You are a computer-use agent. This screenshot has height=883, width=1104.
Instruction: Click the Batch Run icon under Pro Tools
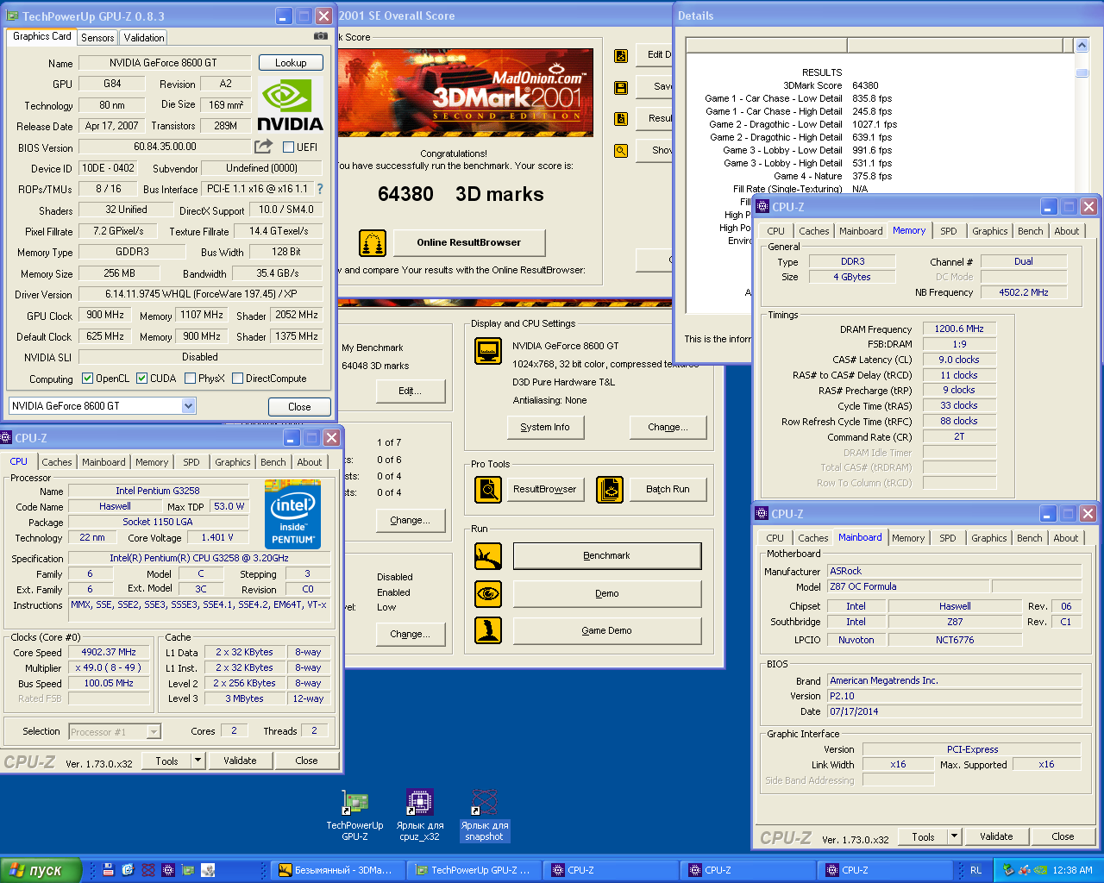click(610, 489)
